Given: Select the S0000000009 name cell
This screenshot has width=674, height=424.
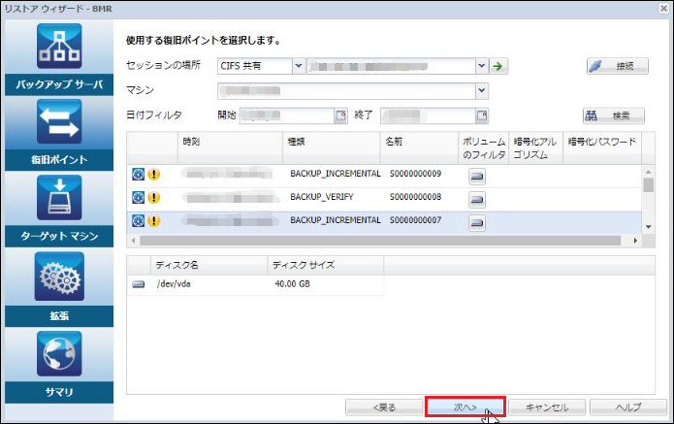Looking at the screenshot, I should pyautogui.click(x=415, y=174).
